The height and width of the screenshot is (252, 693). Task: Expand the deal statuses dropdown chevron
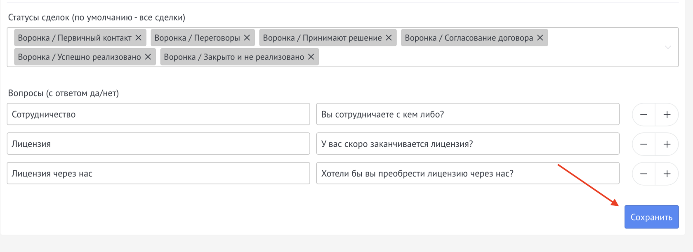click(667, 47)
